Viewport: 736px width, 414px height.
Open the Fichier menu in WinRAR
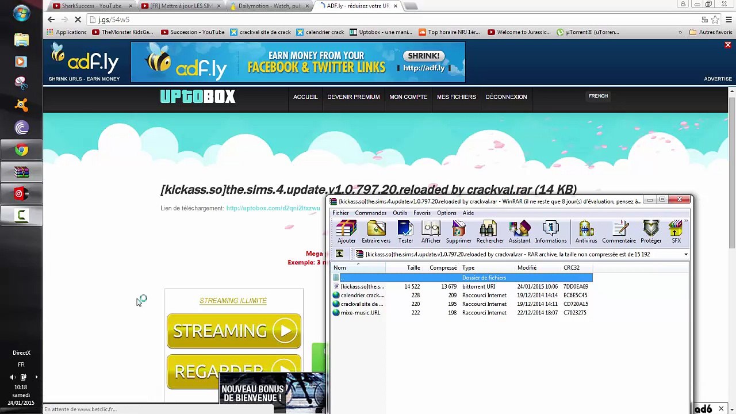[x=340, y=213]
